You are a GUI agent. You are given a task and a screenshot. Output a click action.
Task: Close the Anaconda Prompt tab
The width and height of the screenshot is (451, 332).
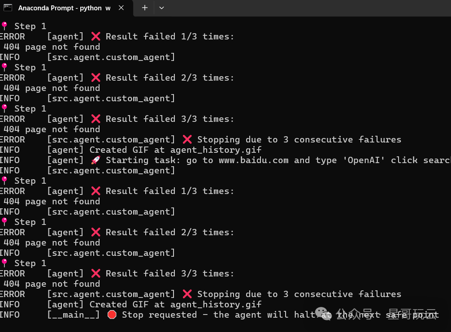pos(121,8)
